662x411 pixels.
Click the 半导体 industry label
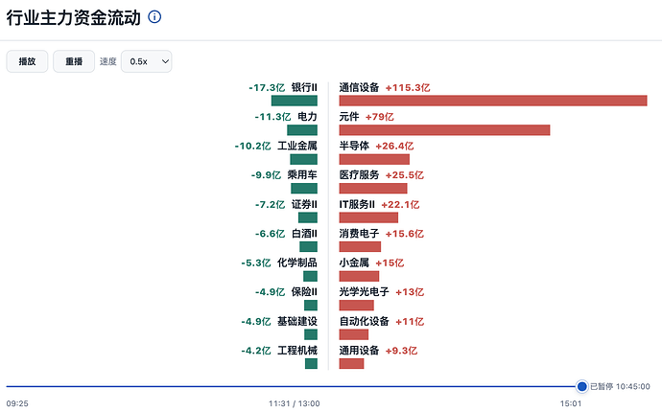click(354, 146)
